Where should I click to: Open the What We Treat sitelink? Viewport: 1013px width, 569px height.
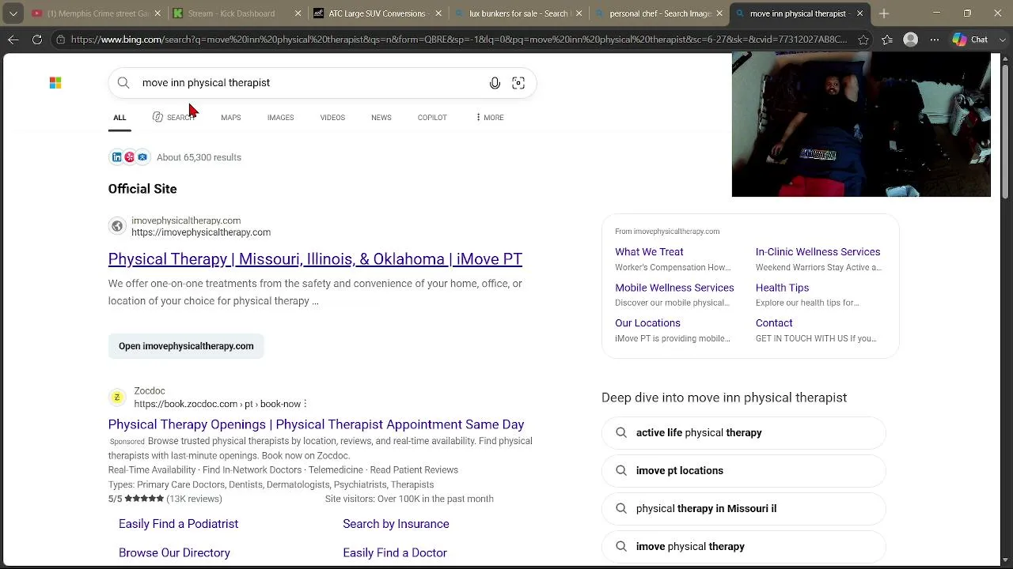(649, 252)
